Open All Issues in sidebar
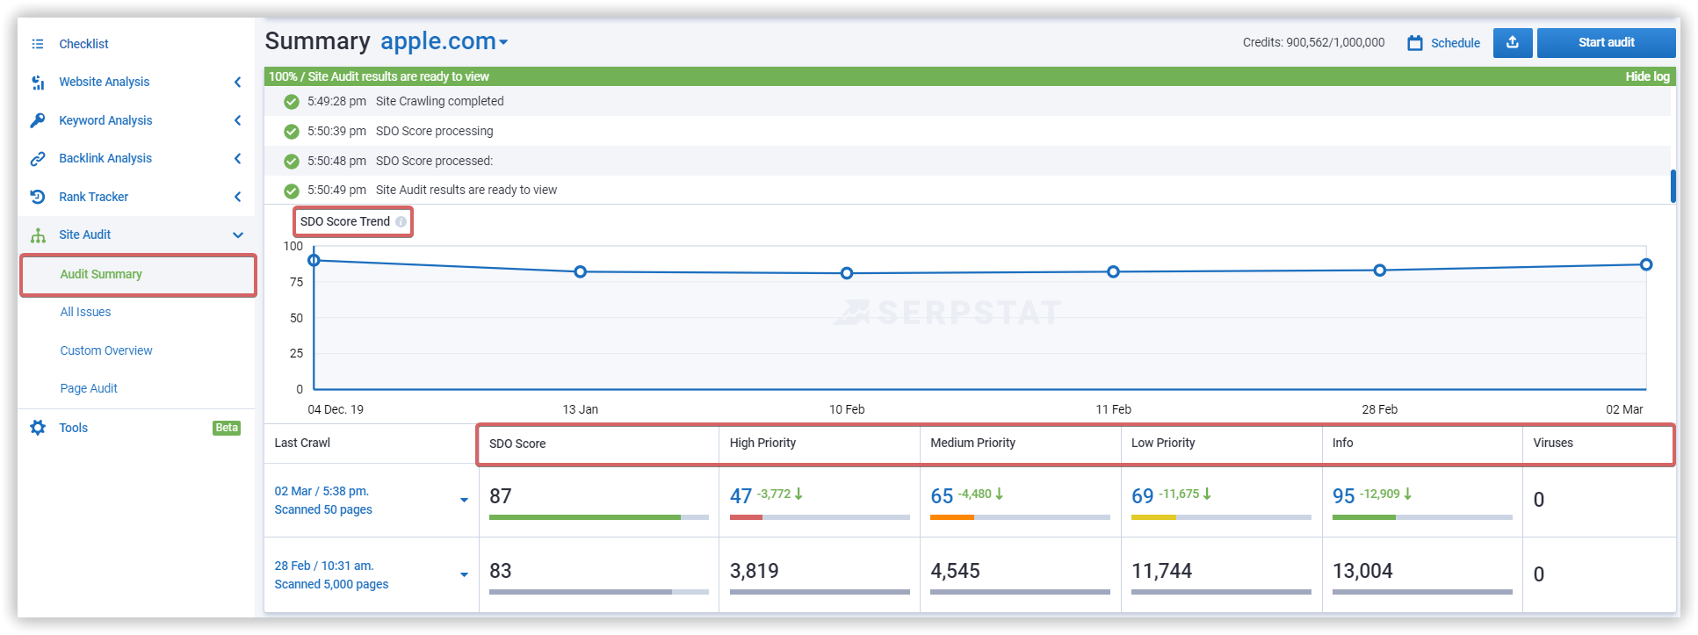The image size is (1698, 635). click(x=85, y=313)
